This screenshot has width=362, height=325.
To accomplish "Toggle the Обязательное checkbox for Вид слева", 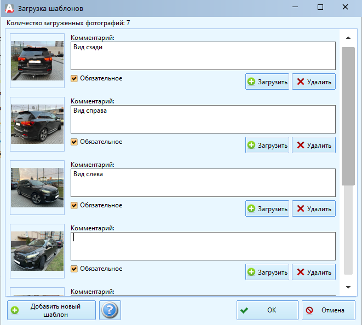I will click(74, 205).
